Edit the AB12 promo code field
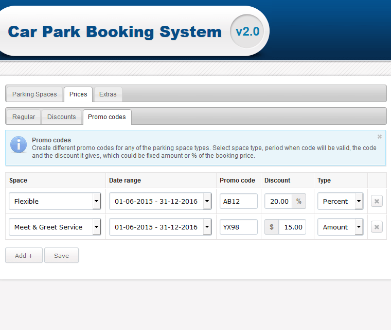 [239, 201]
